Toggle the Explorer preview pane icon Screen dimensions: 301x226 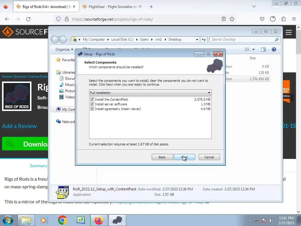click(263, 49)
